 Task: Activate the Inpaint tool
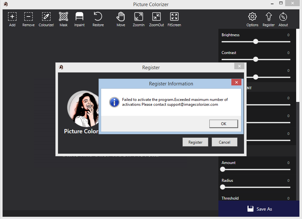79,19
